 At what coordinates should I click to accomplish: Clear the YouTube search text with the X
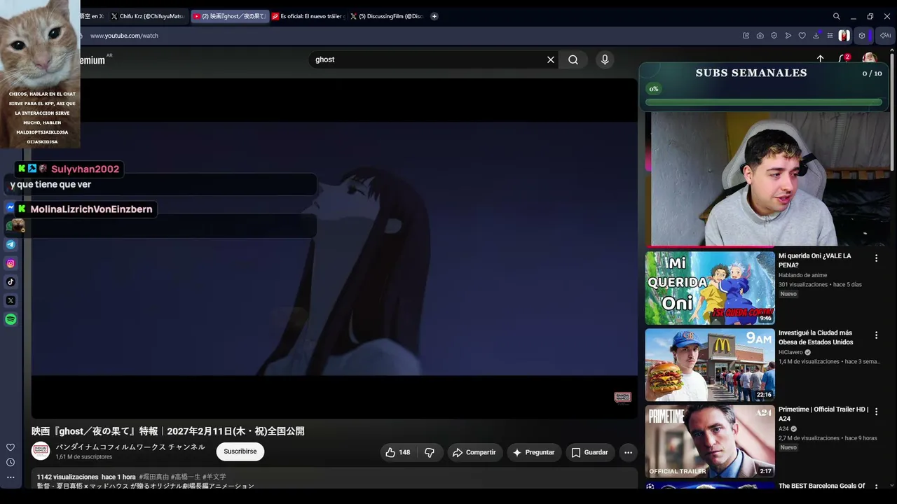551,59
